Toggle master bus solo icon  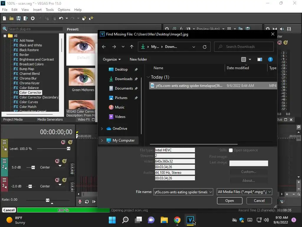tap(285, 43)
